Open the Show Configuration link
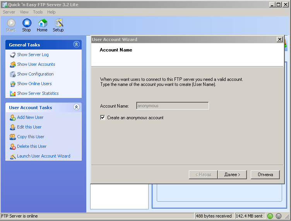This screenshot has width=291, height=221. (x=35, y=74)
